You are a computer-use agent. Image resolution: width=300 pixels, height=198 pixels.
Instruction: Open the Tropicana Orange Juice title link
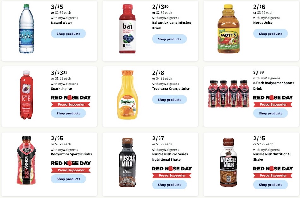(171, 88)
